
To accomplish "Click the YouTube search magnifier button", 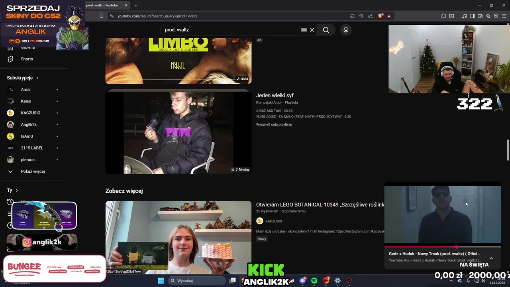I will (x=326, y=30).
